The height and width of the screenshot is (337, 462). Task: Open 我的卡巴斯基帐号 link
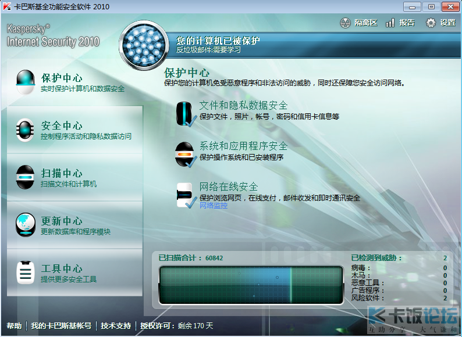coord(61,326)
